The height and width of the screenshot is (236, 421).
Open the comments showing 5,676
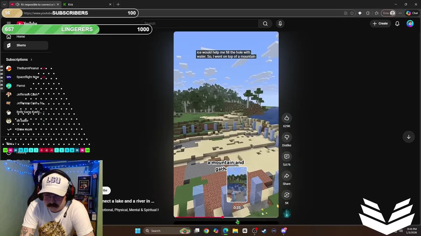pyautogui.click(x=286, y=157)
